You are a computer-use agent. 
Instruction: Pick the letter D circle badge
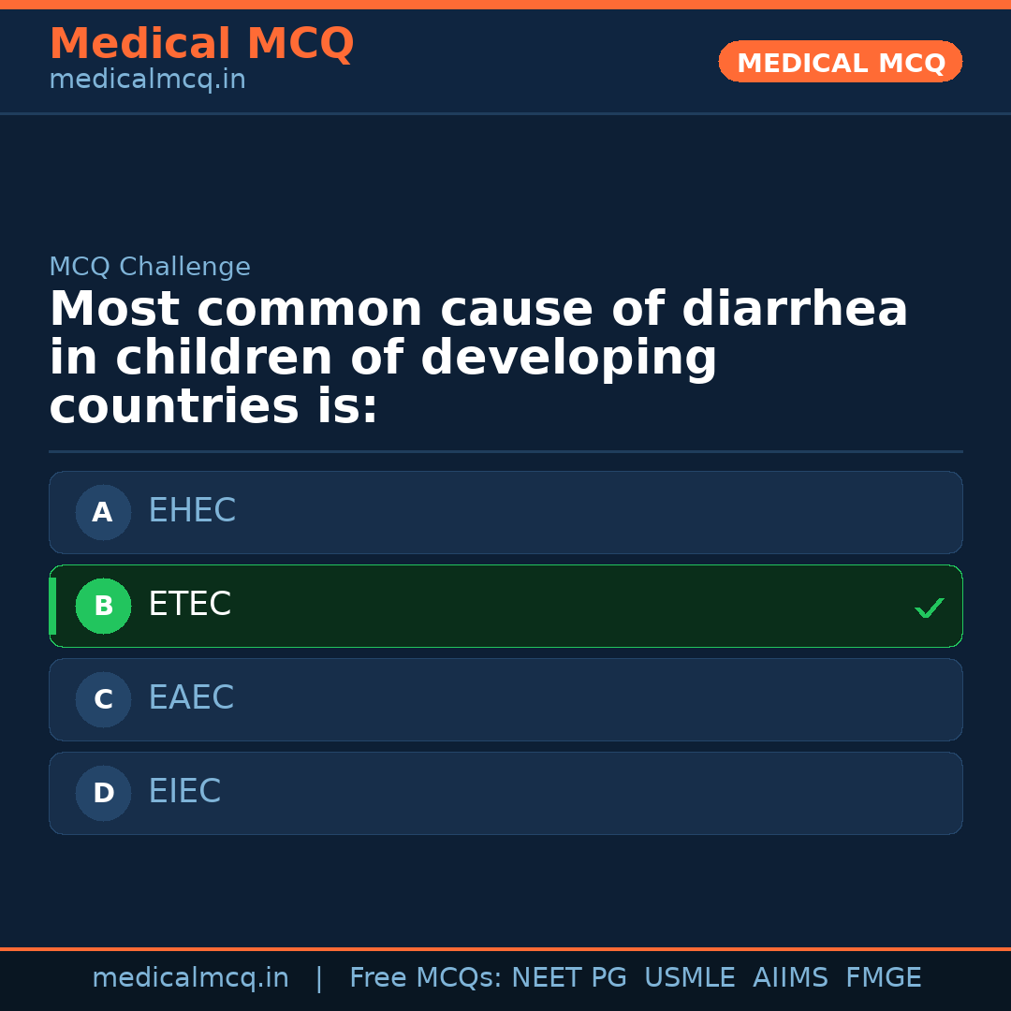[103, 793]
